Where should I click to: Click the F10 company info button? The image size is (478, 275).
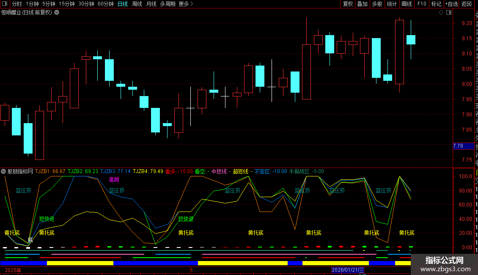click(422, 4)
